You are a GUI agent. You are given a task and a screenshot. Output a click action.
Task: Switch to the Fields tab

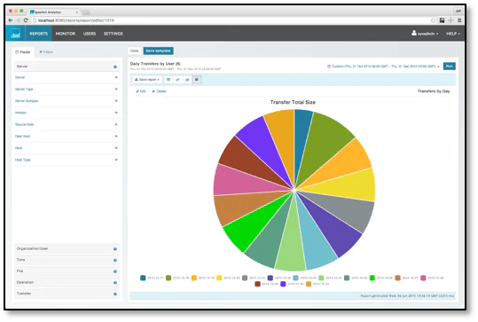click(x=23, y=52)
